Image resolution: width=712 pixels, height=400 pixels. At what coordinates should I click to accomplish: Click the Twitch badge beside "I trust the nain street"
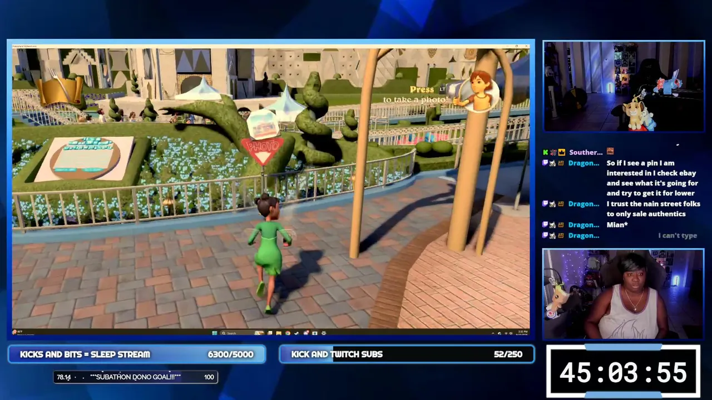546,204
